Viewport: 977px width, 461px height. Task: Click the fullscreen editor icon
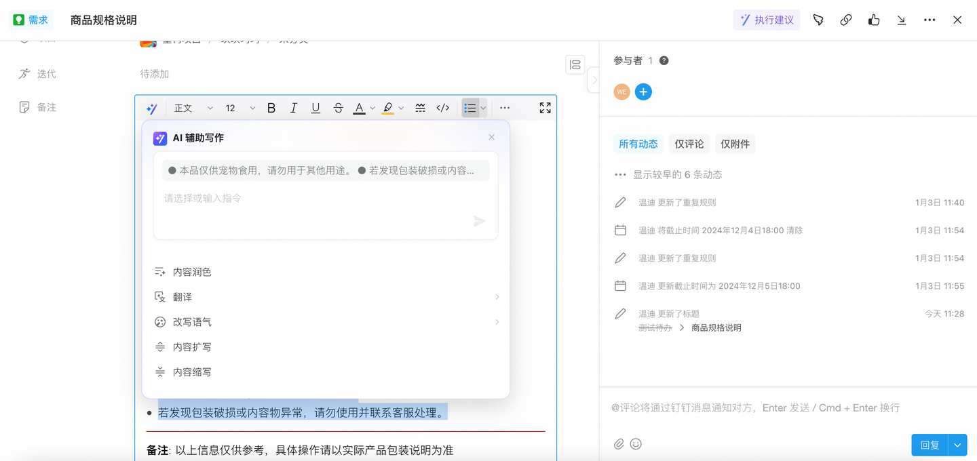pyautogui.click(x=545, y=108)
